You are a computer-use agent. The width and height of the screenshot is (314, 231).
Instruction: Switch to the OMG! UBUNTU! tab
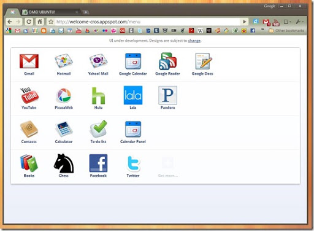(50, 12)
